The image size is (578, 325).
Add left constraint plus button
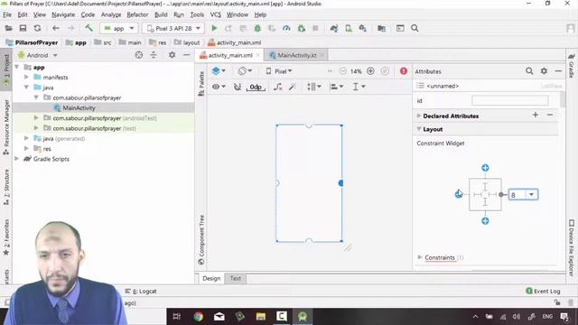[x=458, y=194]
